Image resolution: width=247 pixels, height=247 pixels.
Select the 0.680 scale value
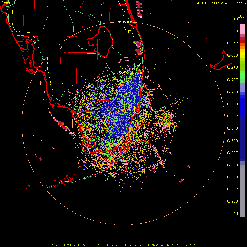click(x=232, y=104)
